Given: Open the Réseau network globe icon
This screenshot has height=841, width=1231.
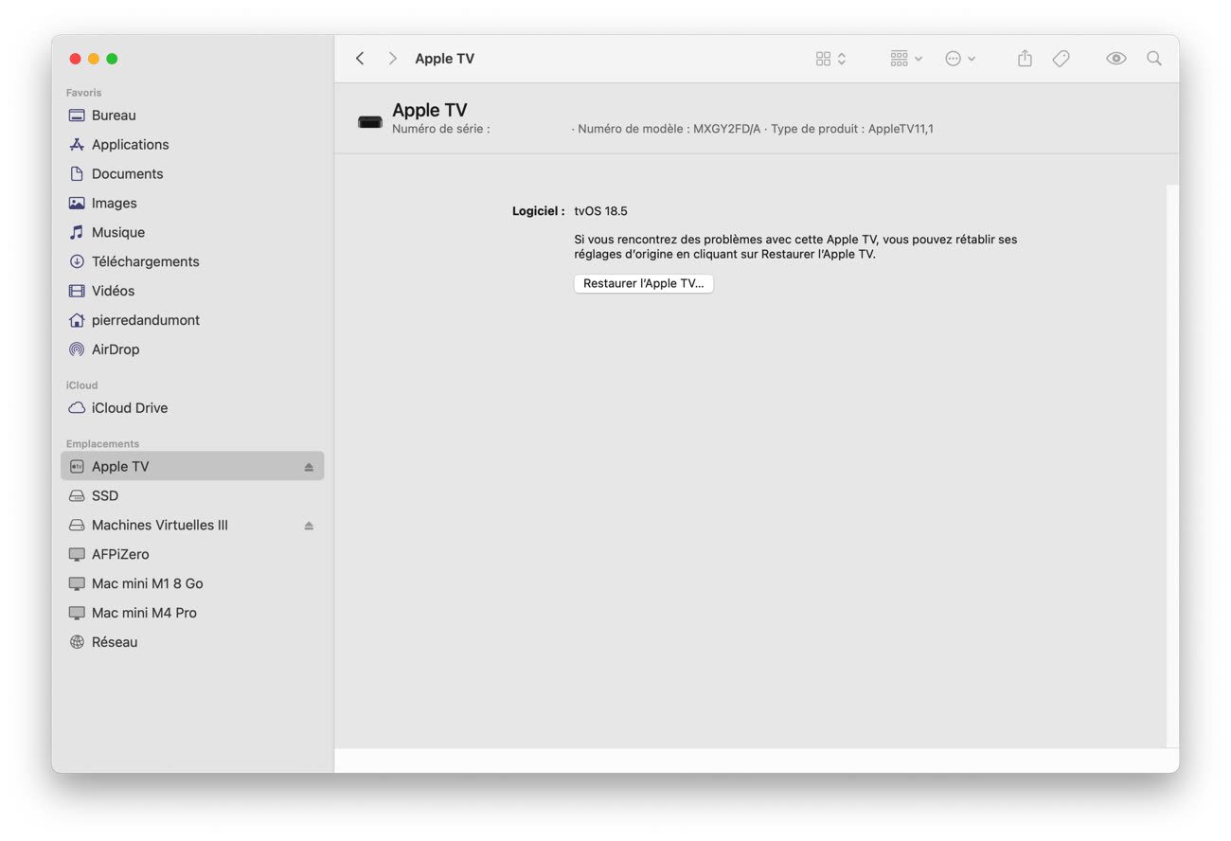Looking at the screenshot, I should coord(77,642).
